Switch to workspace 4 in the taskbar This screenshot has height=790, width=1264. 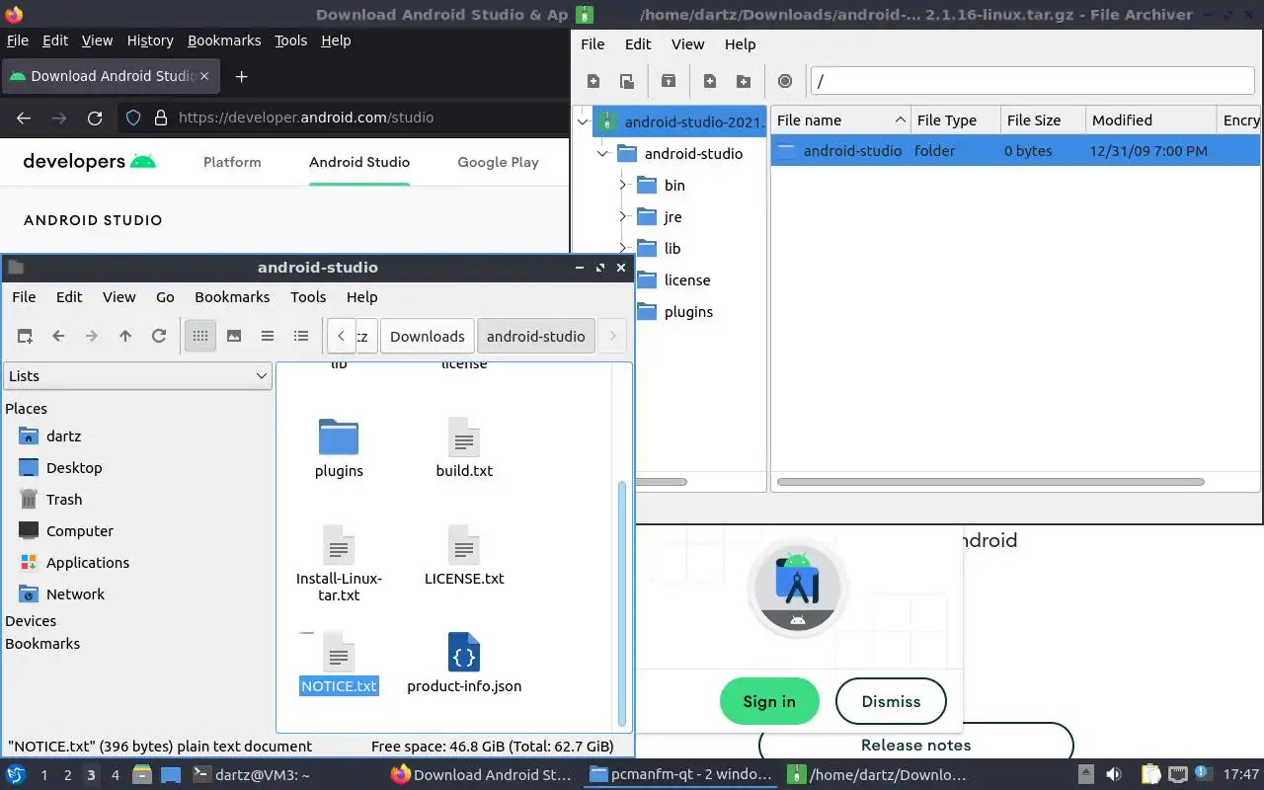(115, 775)
